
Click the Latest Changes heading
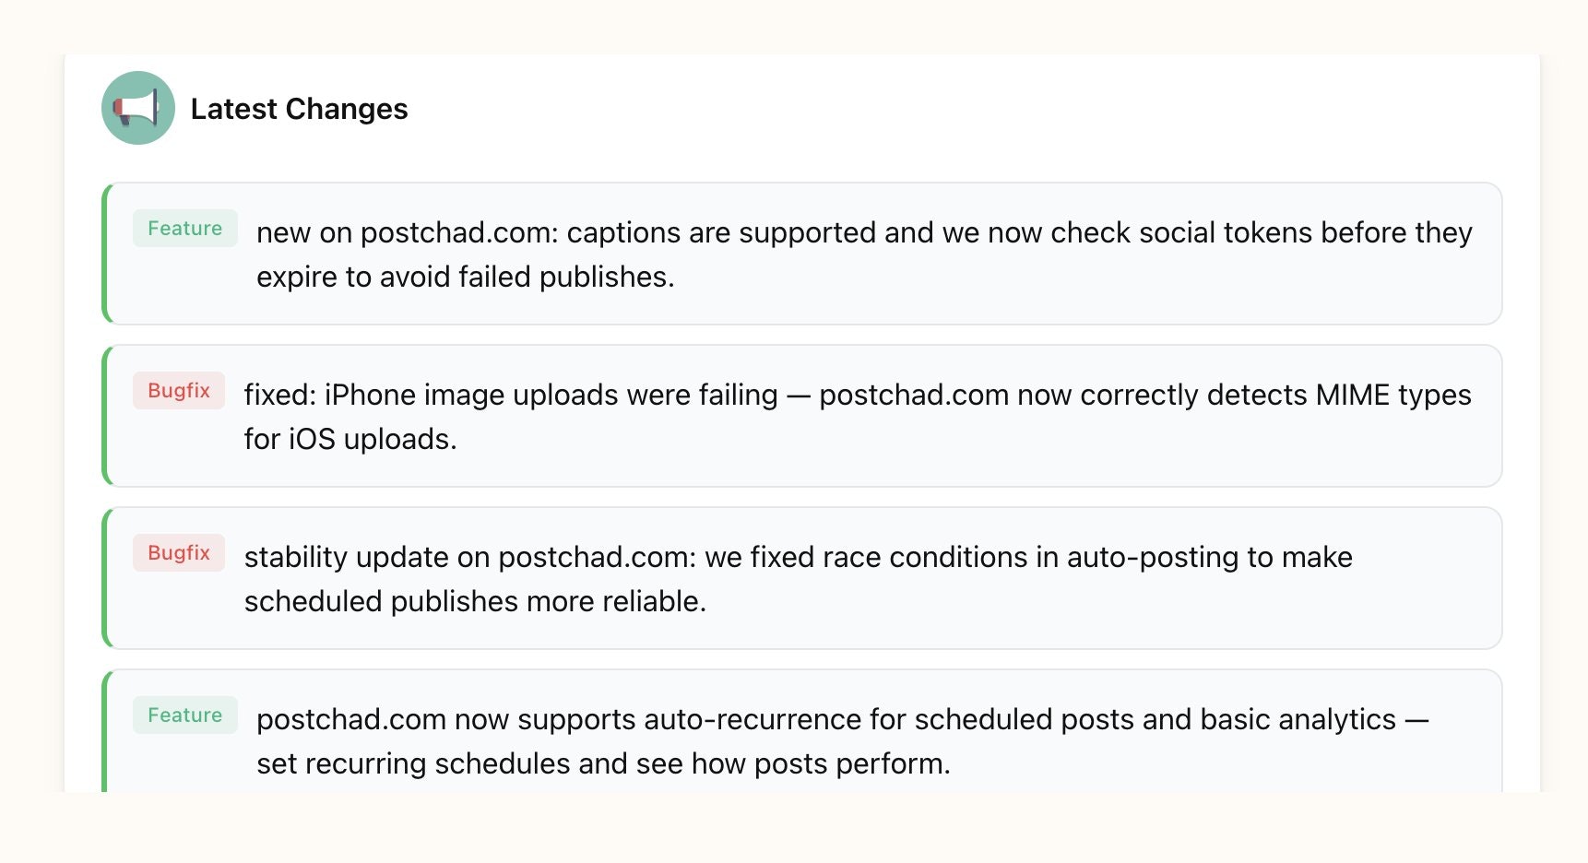pos(299,109)
